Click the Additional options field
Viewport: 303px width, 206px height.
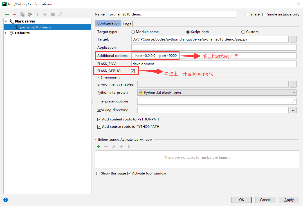214,56
